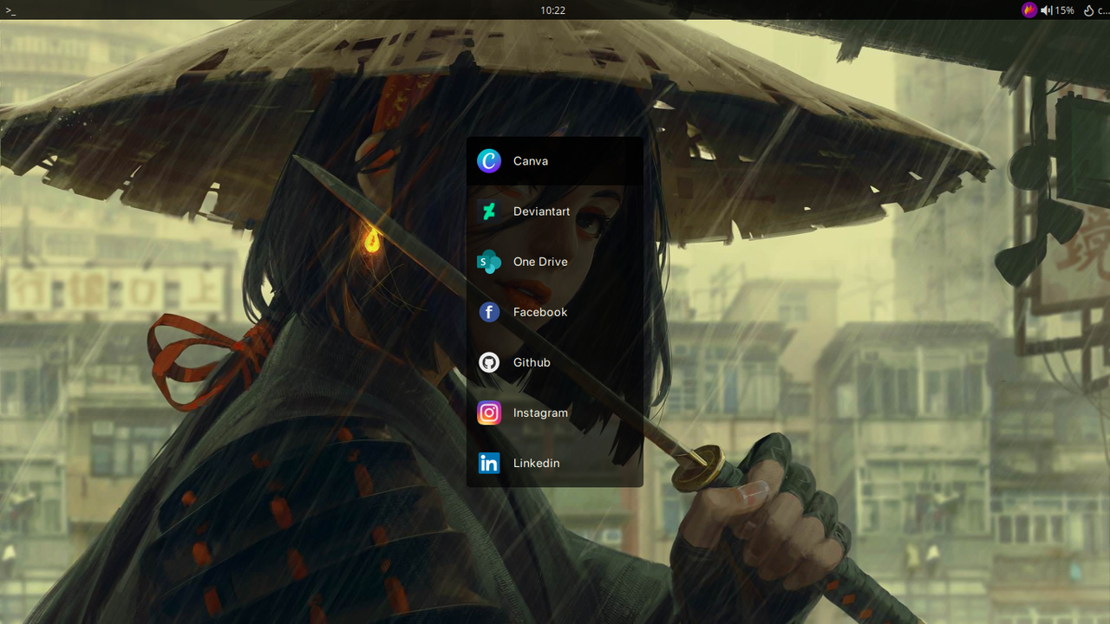1110x624 pixels.
Task: Select the Linkedin label text
Action: tap(537, 463)
